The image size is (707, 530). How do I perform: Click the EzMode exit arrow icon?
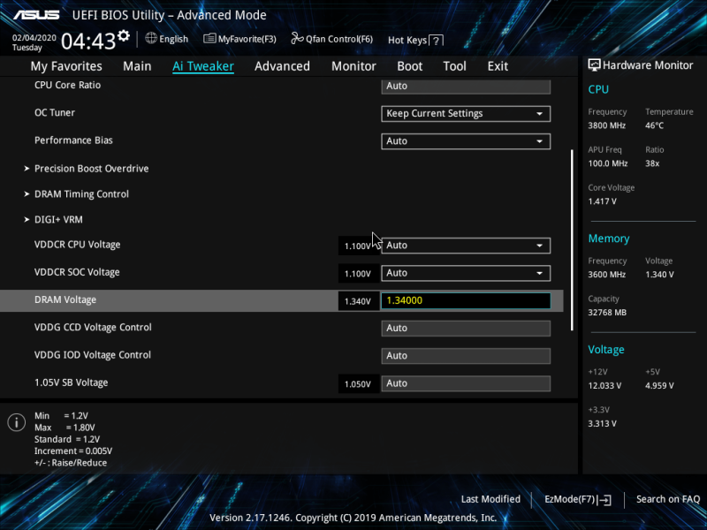[x=604, y=500]
